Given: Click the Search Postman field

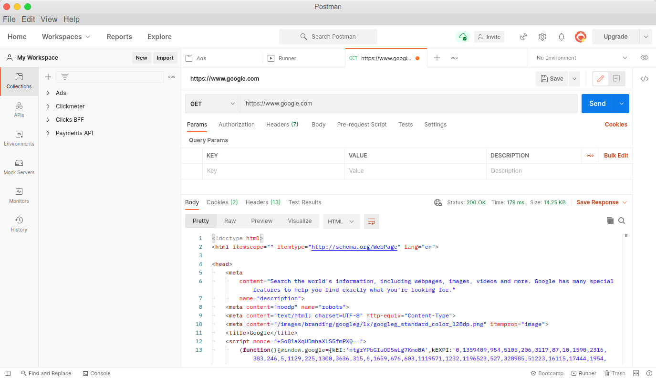Looking at the screenshot, I should point(328,37).
